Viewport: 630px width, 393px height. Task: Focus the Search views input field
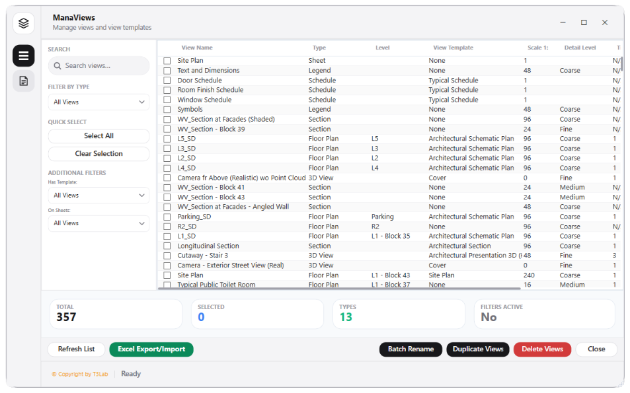[x=99, y=66]
